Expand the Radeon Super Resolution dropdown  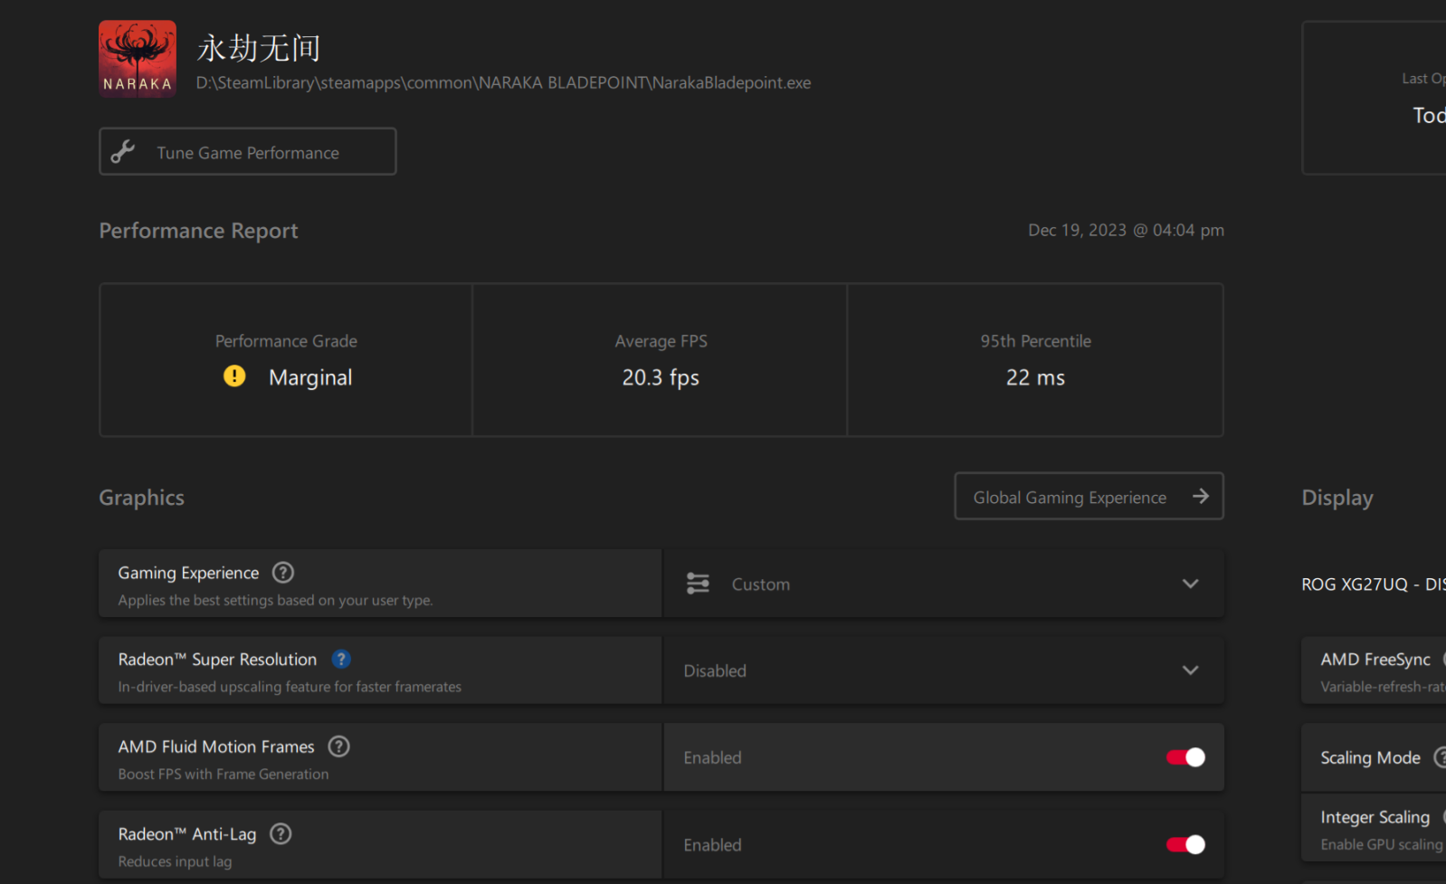click(1190, 670)
